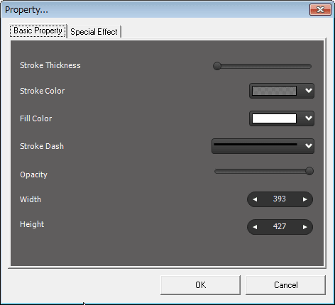Click the Height value field showing 427
Image resolution: width=335 pixels, height=305 pixels.
[x=280, y=226]
